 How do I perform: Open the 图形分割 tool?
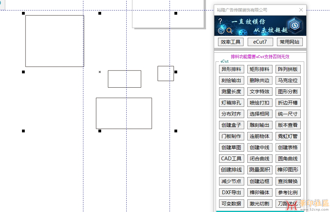coord(288,92)
